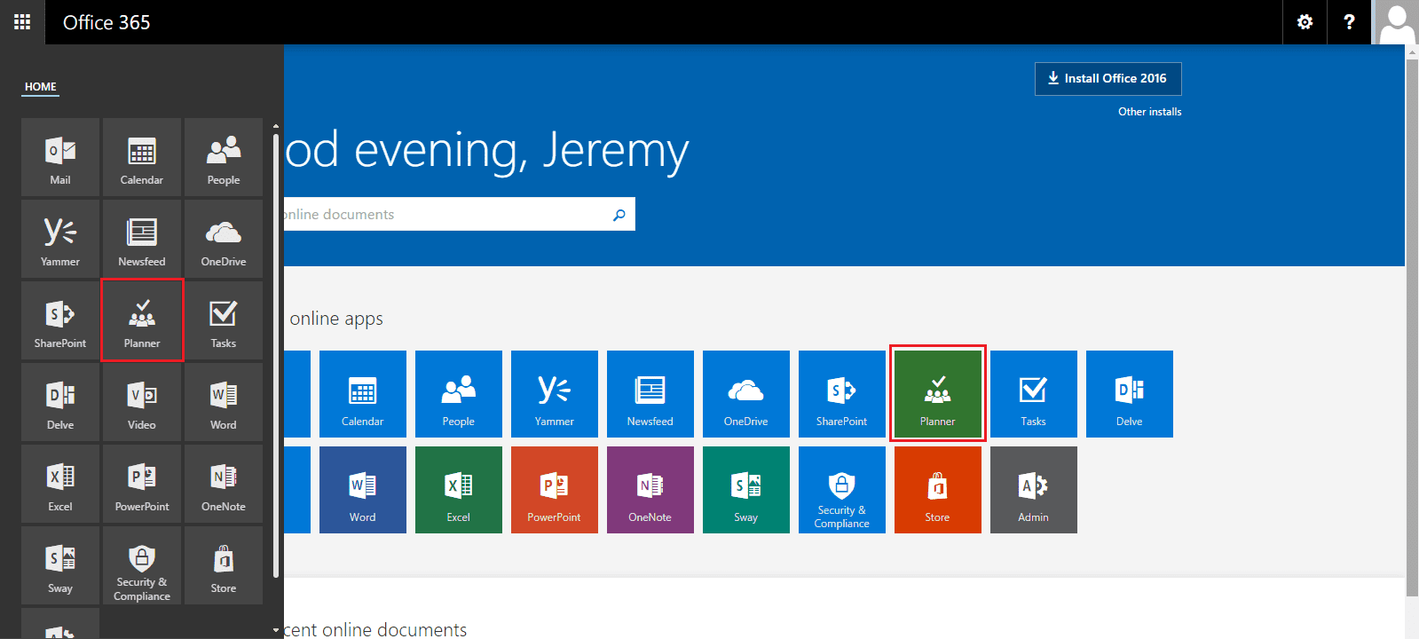Open the OneDrive app tile on home page
This screenshot has height=639, width=1419.
click(746, 394)
